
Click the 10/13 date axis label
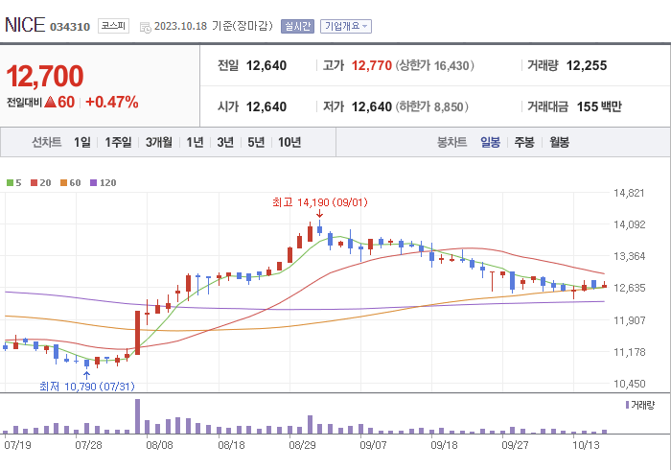coord(586,445)
